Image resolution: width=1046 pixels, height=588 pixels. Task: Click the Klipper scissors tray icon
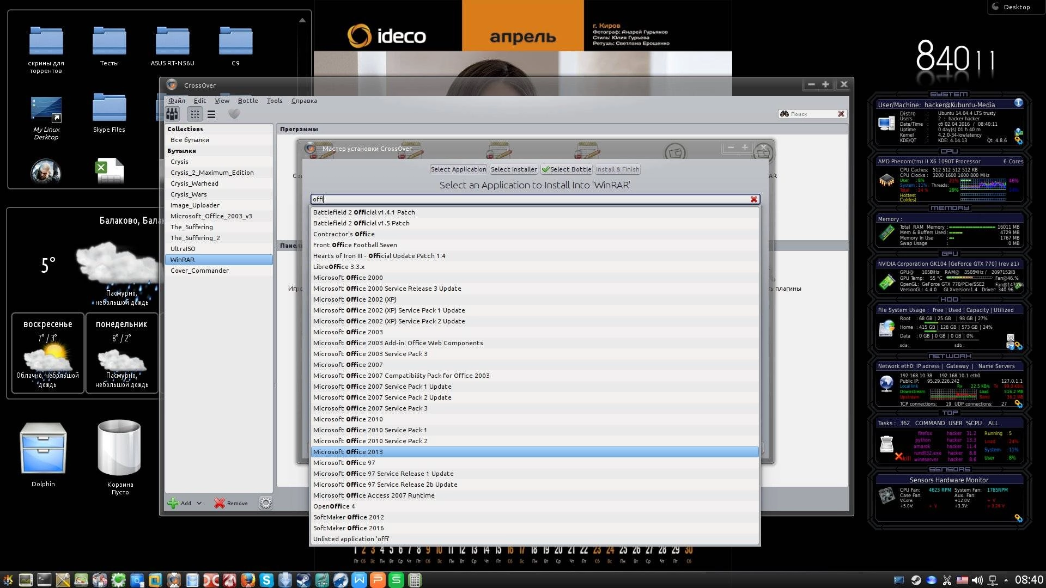(947, 580)
